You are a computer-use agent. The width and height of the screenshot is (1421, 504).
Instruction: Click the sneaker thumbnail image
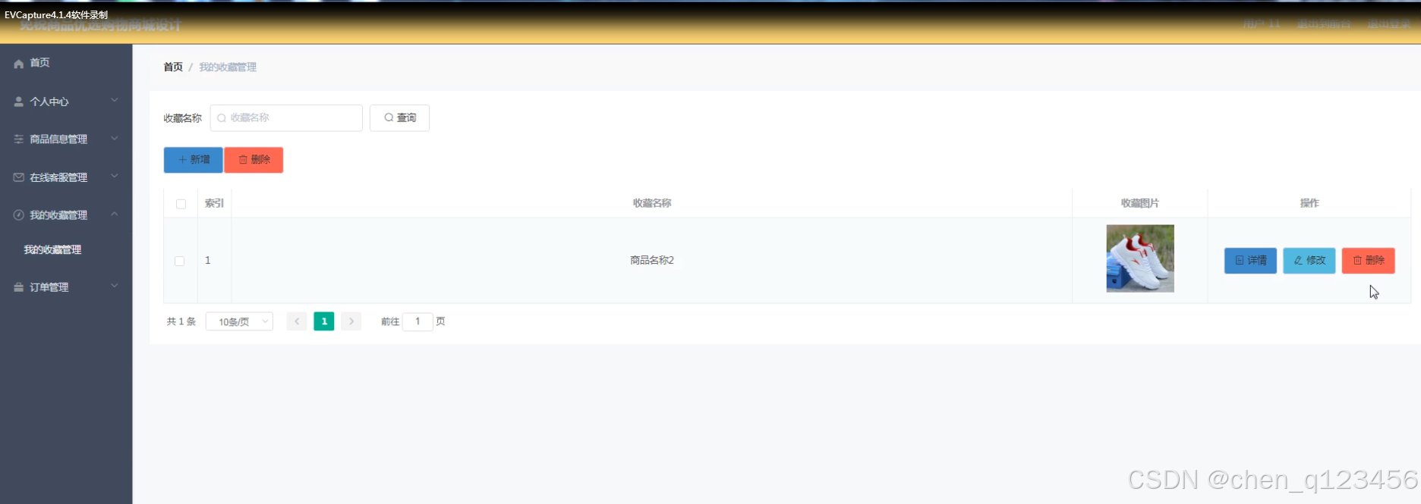1140,258
